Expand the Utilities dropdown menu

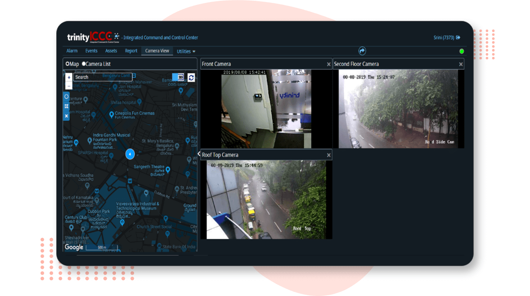click(186, 52)
